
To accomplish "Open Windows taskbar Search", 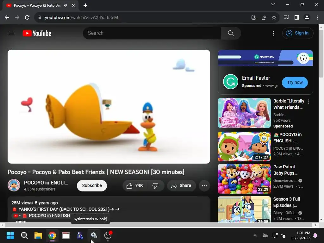I will click(24, 235).
